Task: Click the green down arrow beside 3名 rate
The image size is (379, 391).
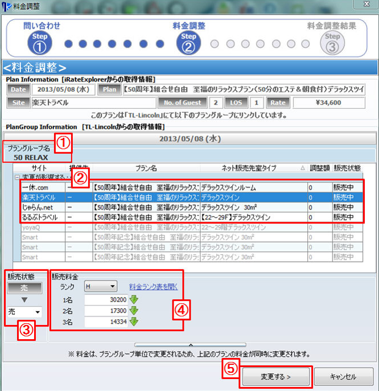Action: click(134, 321)
